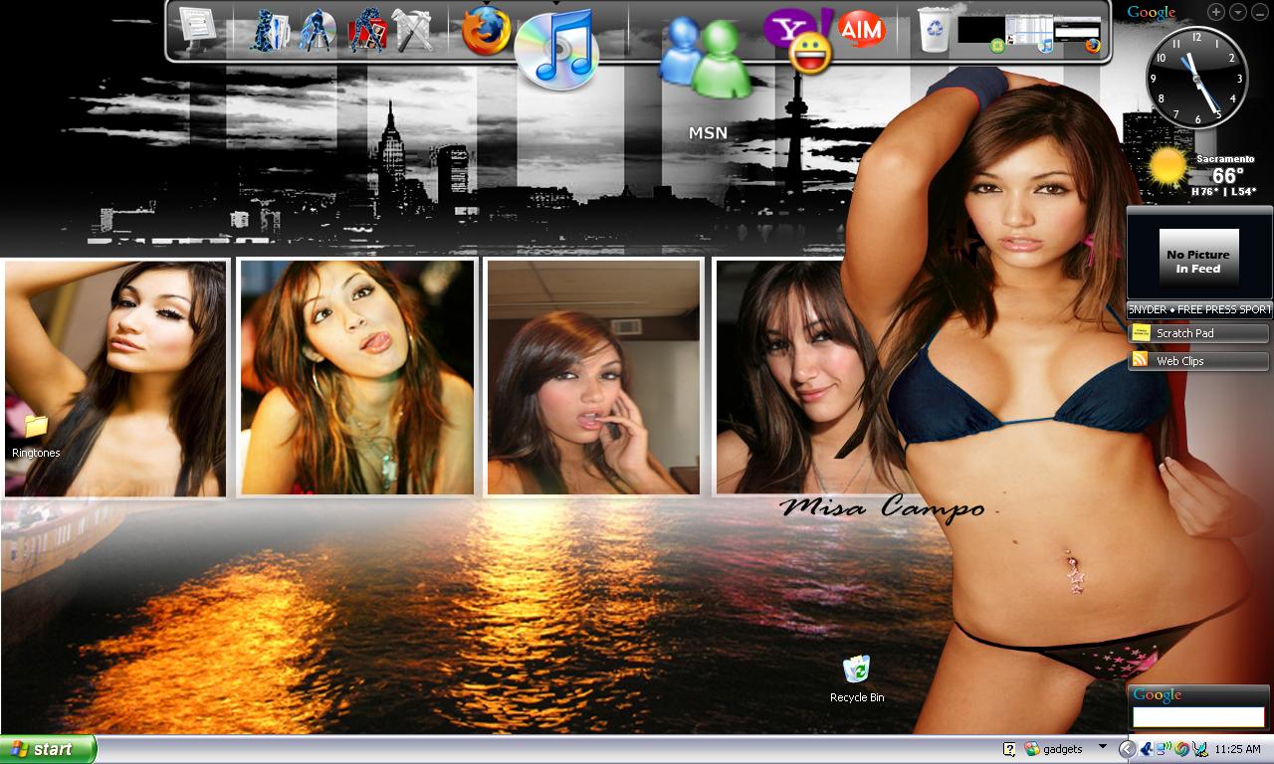Image resolution: width=1274 pixels, height=764 pixels.
Task: Click the Google Desktop swirl tray icon
Action: 1181,749
